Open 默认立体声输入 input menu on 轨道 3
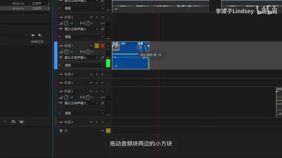Screen dimensions: 282x158 [x=81, y=103]
